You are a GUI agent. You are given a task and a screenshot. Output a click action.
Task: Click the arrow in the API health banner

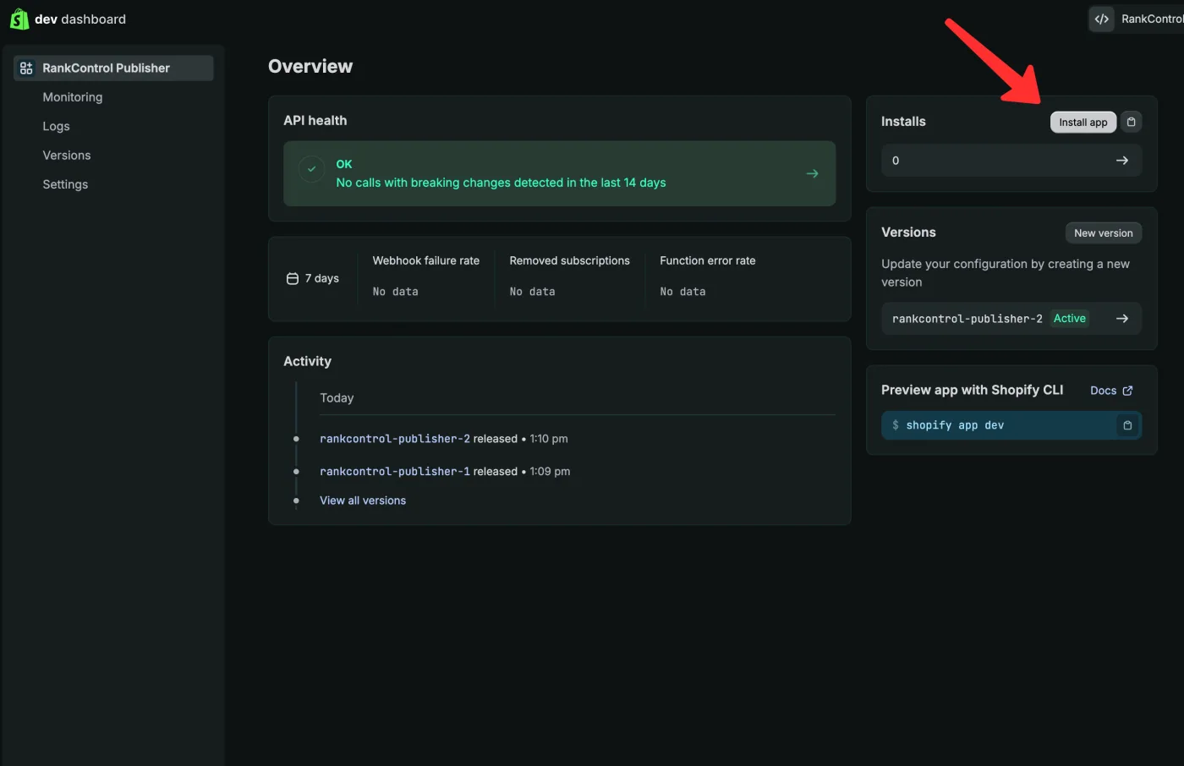(x=812, y=173)
